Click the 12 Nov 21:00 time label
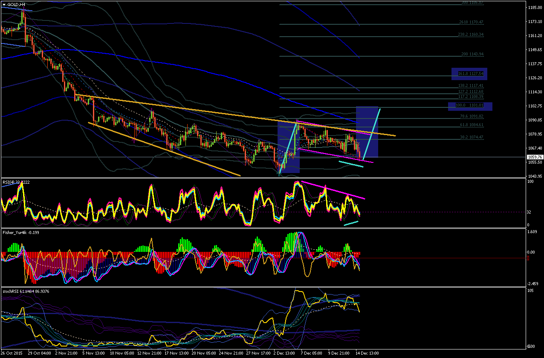The width and height of the screenshot is (544, 358). tap(149, 353)
